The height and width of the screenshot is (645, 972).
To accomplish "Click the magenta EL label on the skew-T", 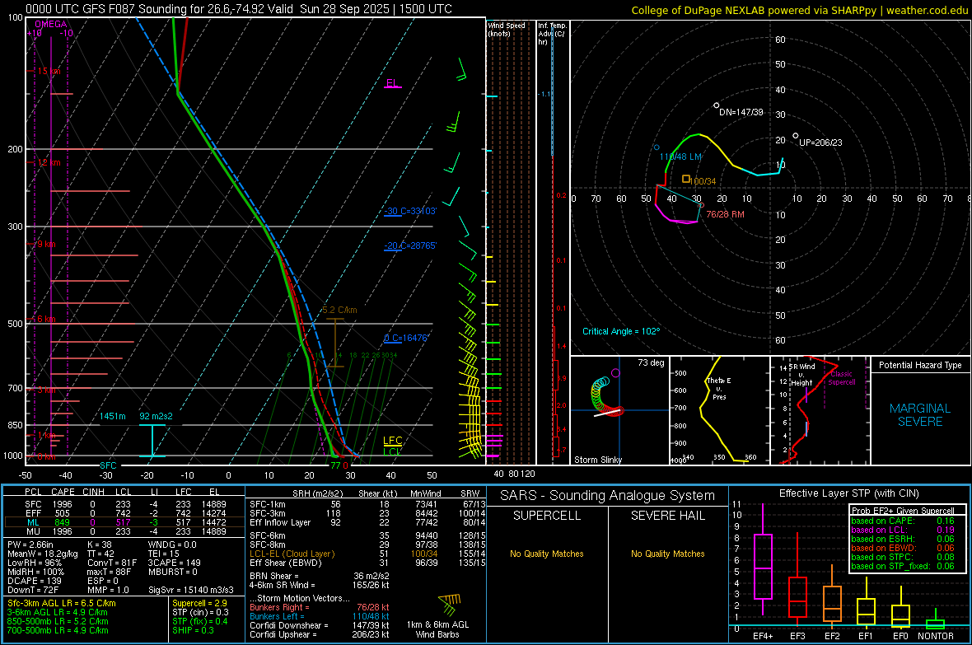I will pos(392,83).
